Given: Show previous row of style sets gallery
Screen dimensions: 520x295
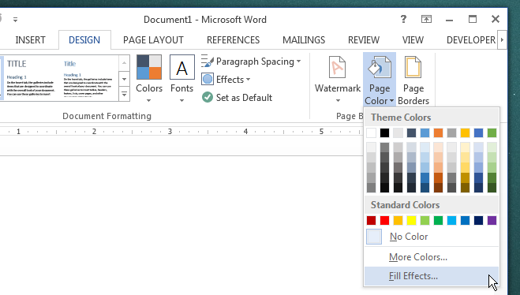Looking at the screenshot, I should pyautogui.click(x=124, y=63).
